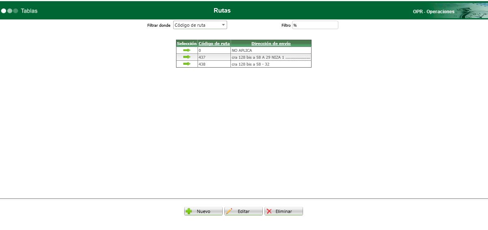Viewport: 488px width, 230px height.
Task: Click route code cell 0
Action: 214,51
